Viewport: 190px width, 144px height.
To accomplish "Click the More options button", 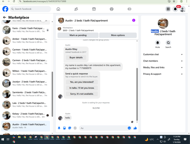I will (118, 35).
